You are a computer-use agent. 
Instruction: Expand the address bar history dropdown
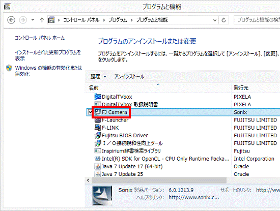(215, 20)
